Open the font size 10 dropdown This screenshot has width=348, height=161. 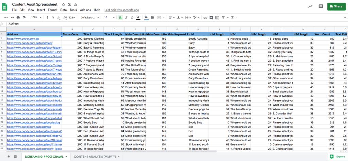(109, 18)
